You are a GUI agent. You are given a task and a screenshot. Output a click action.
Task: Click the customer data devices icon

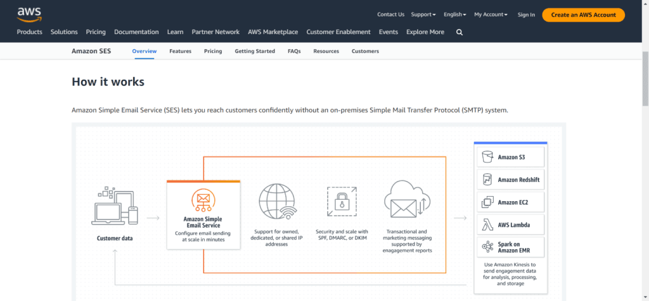(115, 206)
